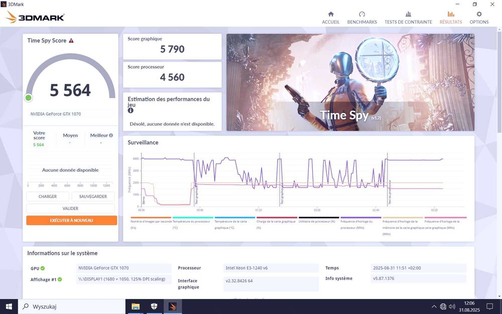502x314 pixels.
Task: Click Test du processeur marker in chart
Action: click(390, 192)
